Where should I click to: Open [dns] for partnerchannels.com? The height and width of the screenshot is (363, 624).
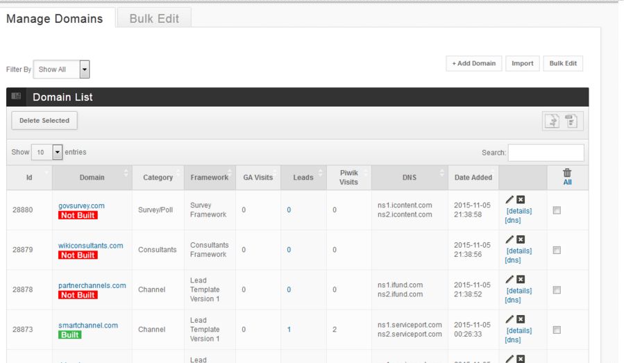512,300
